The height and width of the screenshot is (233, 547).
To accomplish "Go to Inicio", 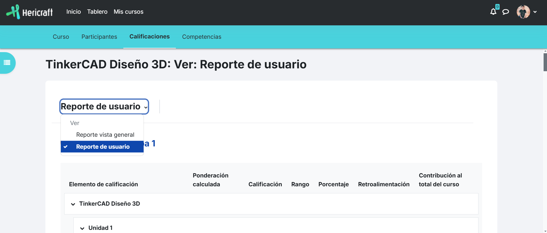I will coord(73,12).
